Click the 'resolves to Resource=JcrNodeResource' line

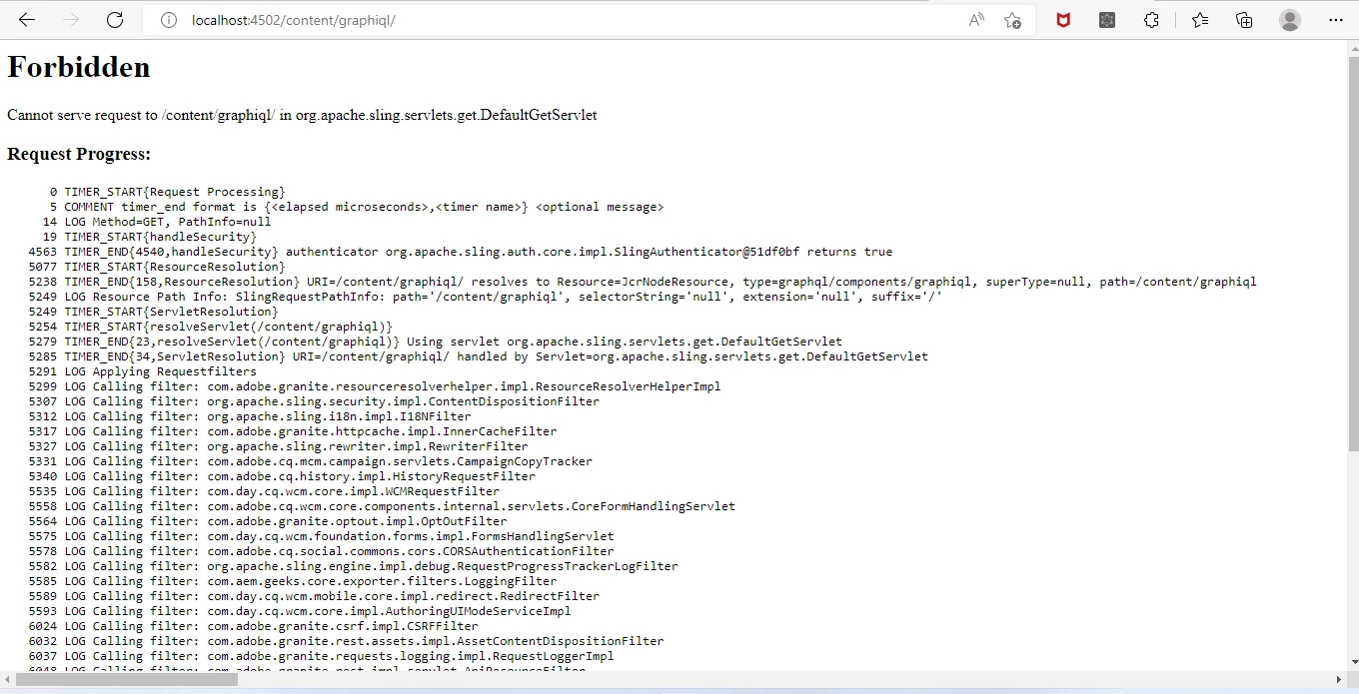click(643, 282)
